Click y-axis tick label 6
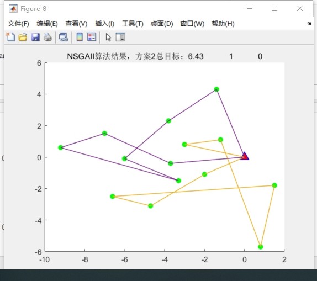This screenshot has height=281, width=317. click(39, 63)
